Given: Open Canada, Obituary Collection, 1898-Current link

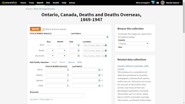Looking at the screenshot, I should (133, 67).
